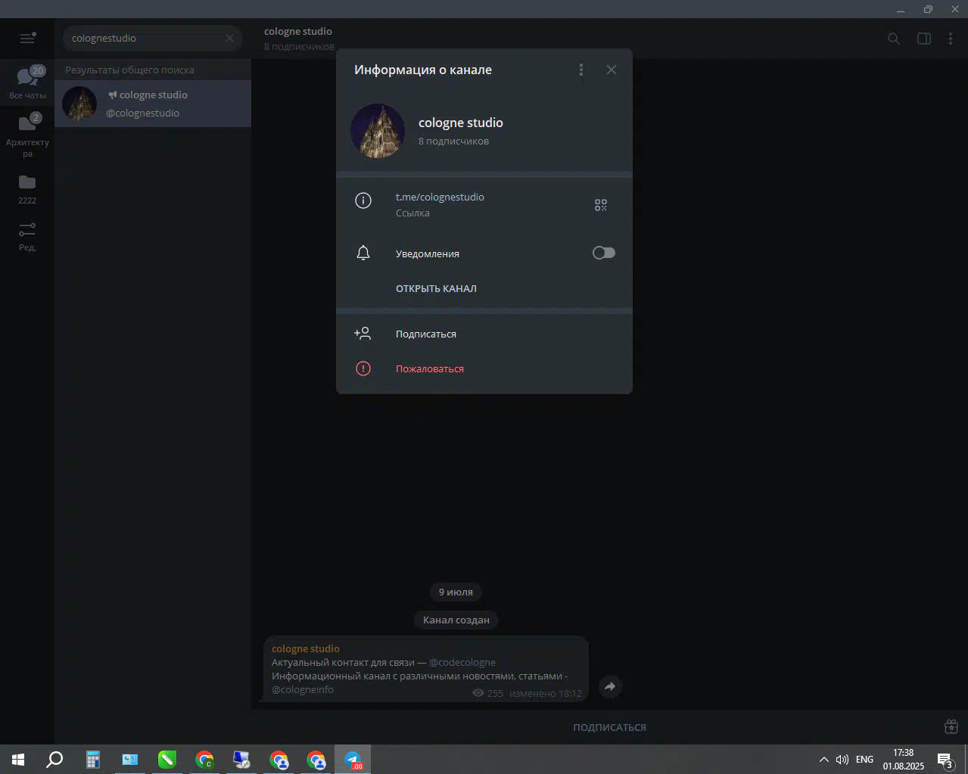Click the 8 подписчиков count in the dialog
968x774 pixels.
pos(453,141)
